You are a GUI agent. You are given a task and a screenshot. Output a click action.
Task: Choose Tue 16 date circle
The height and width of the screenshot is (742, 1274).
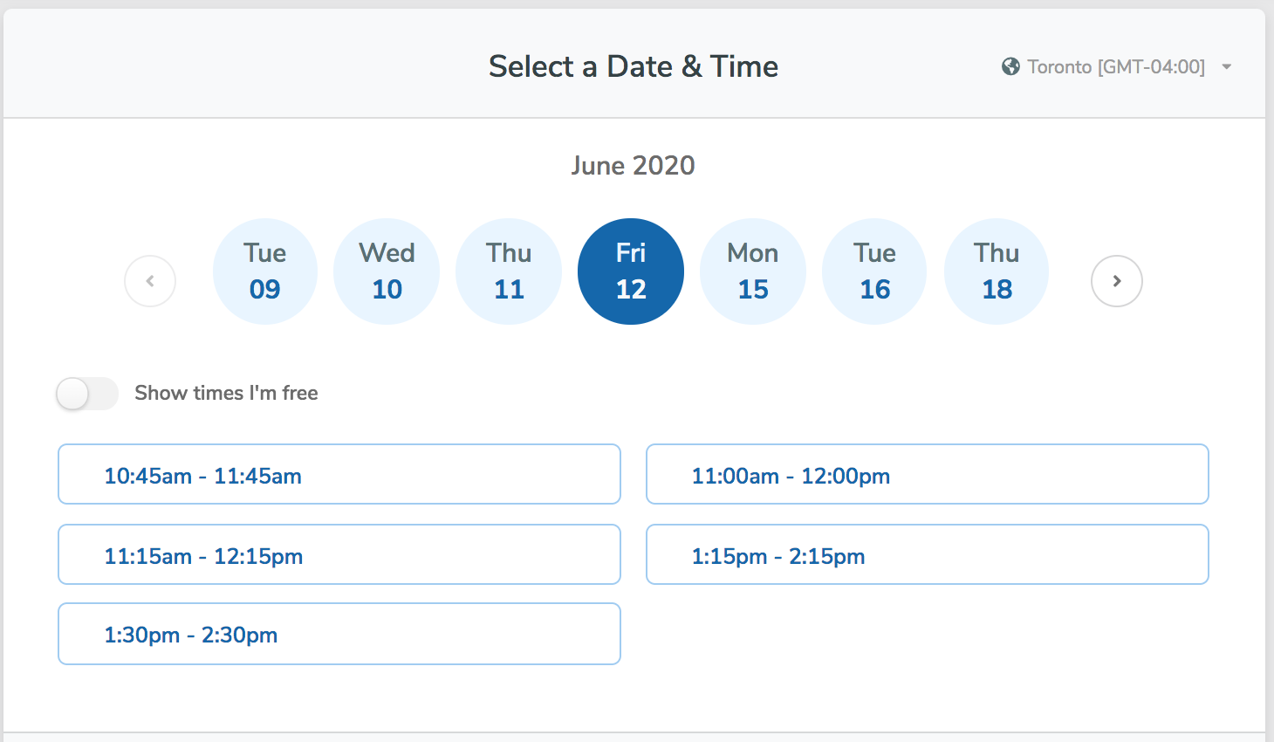coord(874,271)
